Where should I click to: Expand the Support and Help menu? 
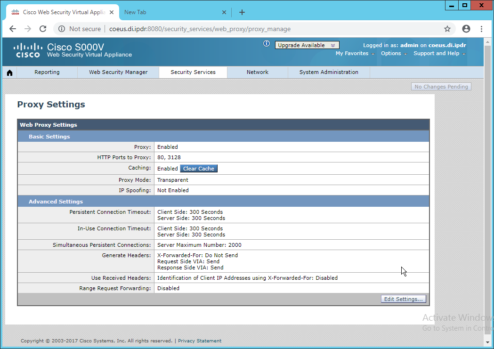(439, 54)
